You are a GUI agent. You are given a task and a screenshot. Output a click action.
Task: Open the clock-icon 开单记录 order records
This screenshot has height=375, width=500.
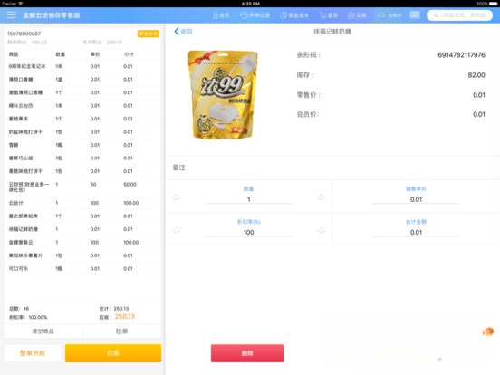click(255, 15)
